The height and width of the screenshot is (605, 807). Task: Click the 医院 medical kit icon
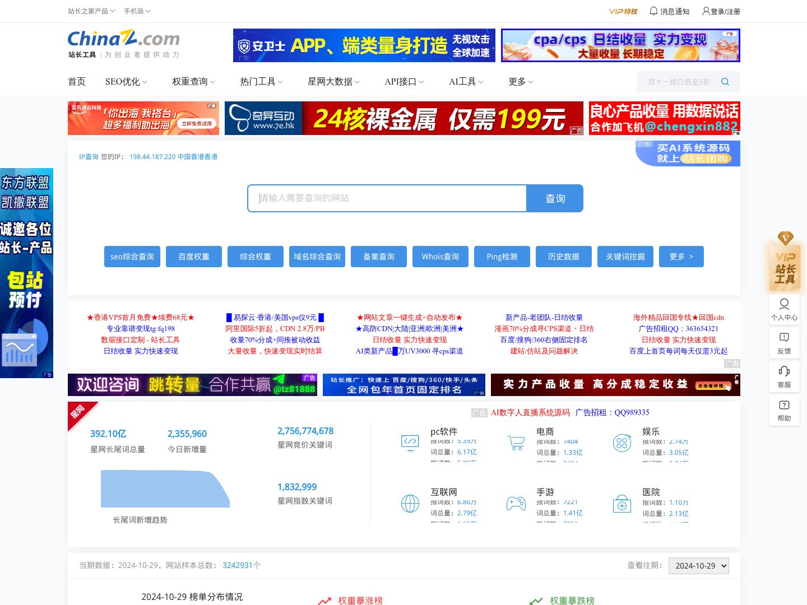622,504
